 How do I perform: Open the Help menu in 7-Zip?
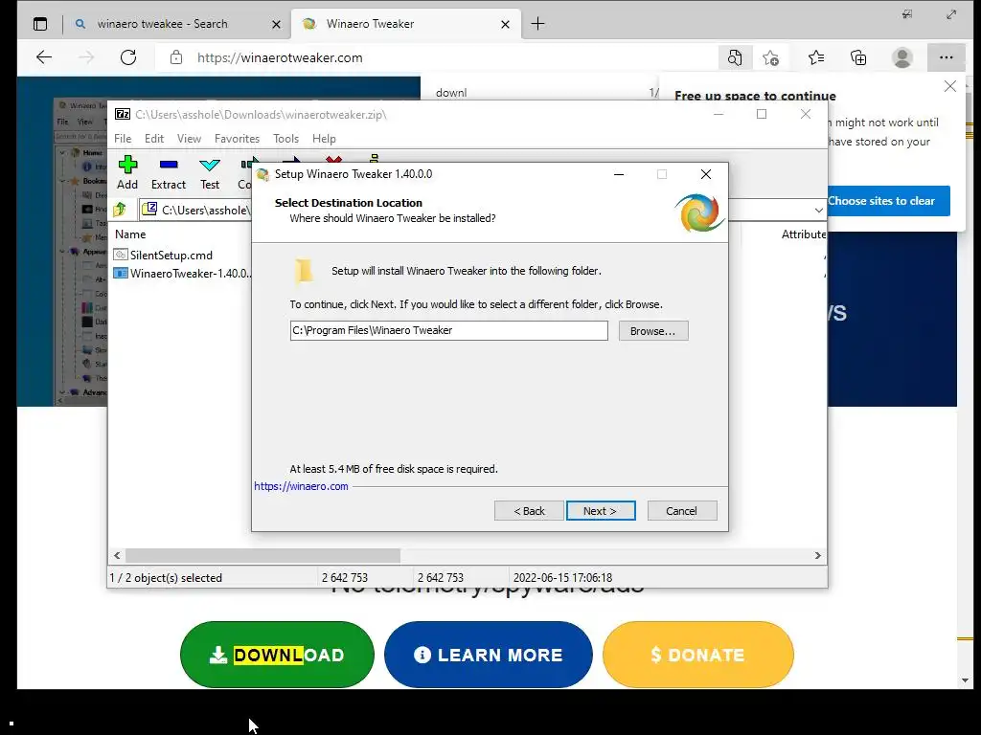pyautogui.click(x=324, y=139)
